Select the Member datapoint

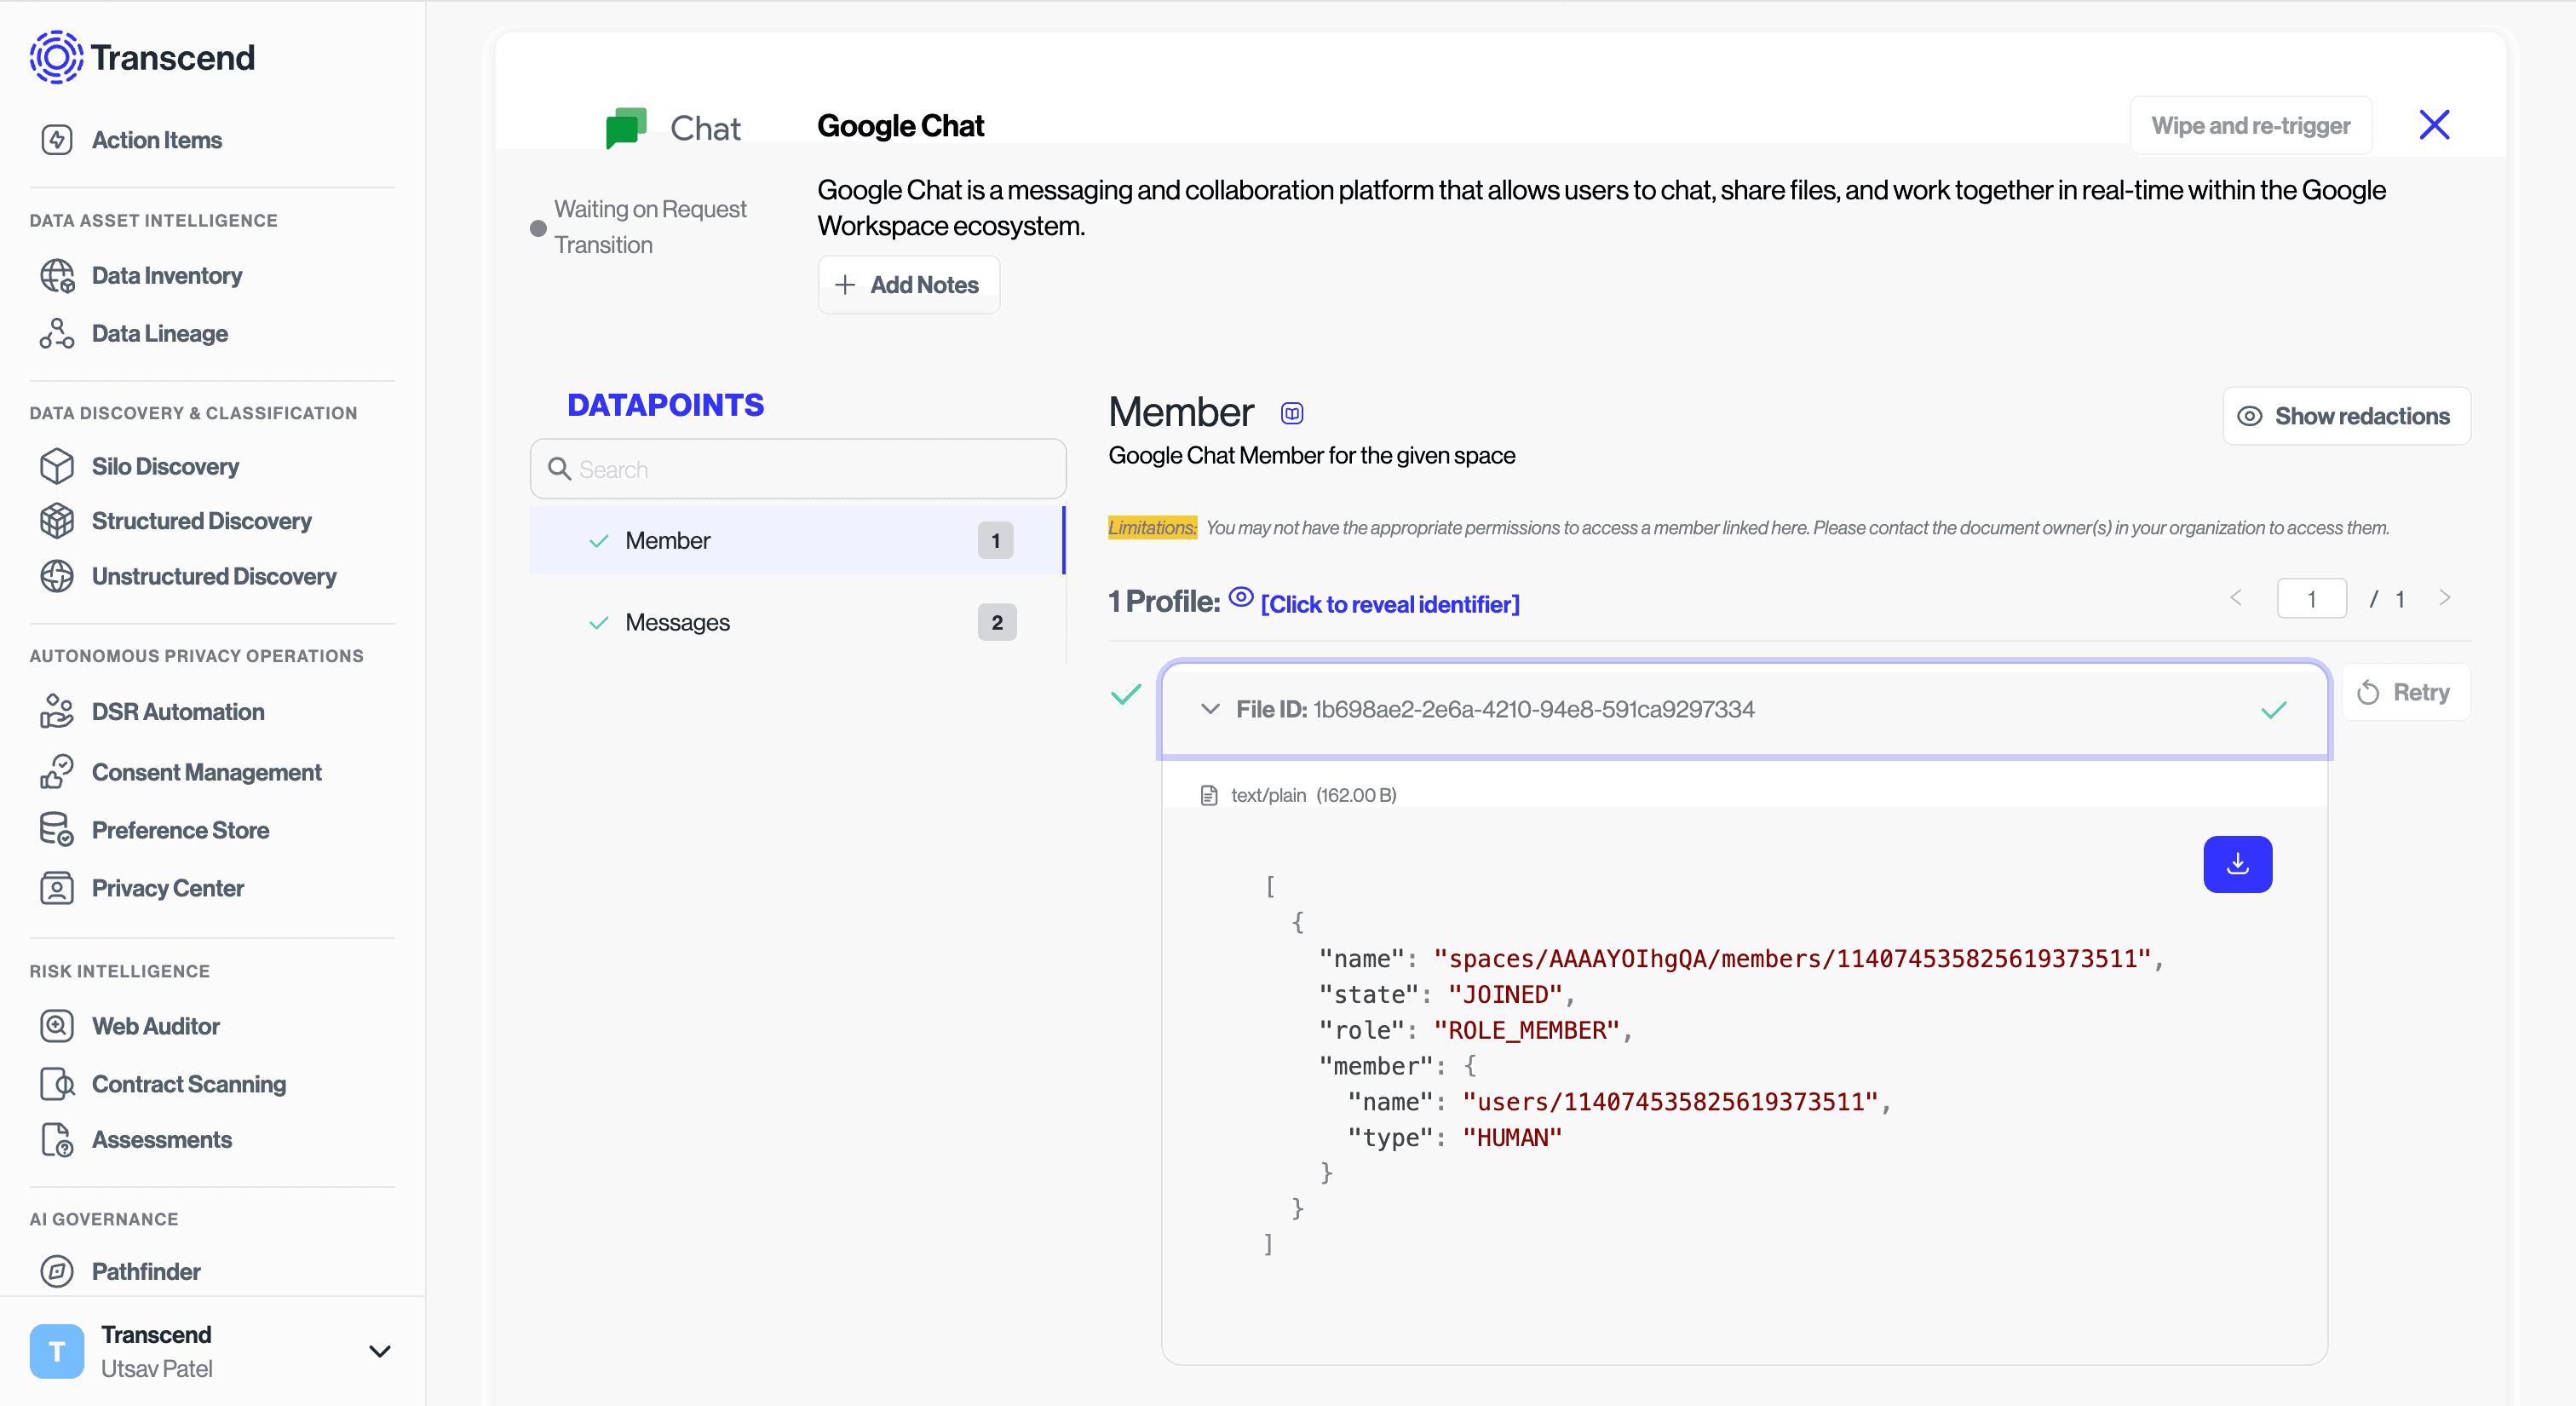667,541
